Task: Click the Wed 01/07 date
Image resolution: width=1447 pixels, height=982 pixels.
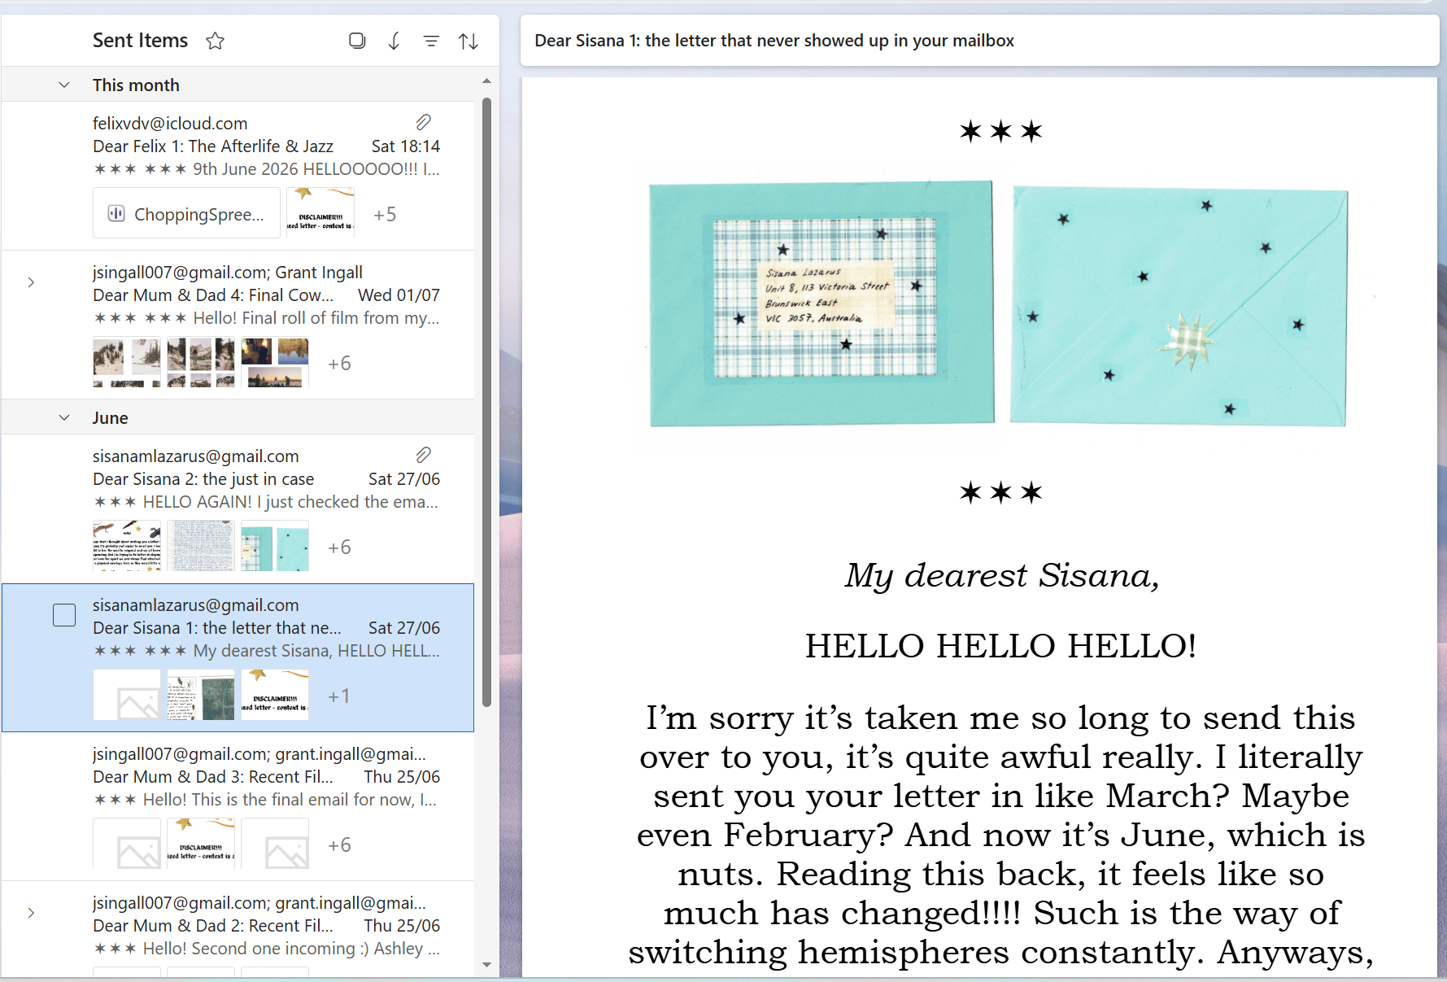Action: click(399, 295)
